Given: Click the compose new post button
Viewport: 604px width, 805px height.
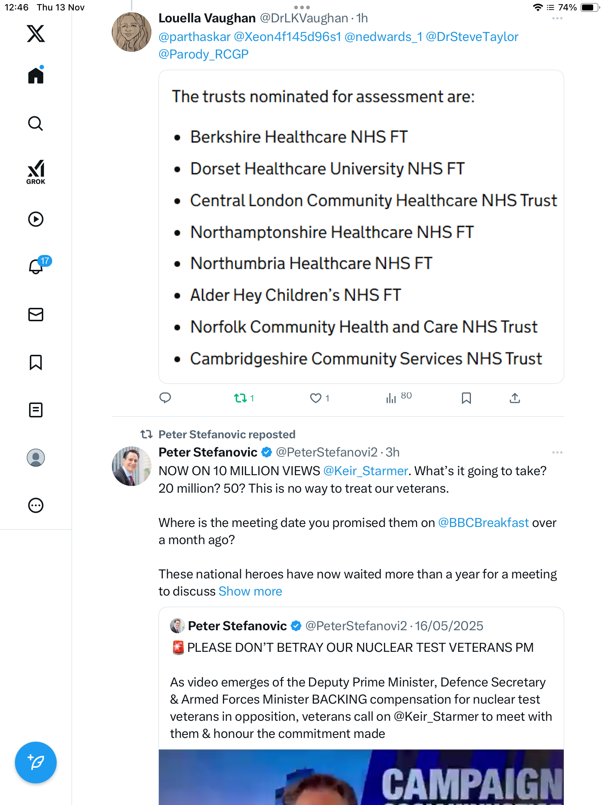Looking at the screenshot, I should 36,763.
